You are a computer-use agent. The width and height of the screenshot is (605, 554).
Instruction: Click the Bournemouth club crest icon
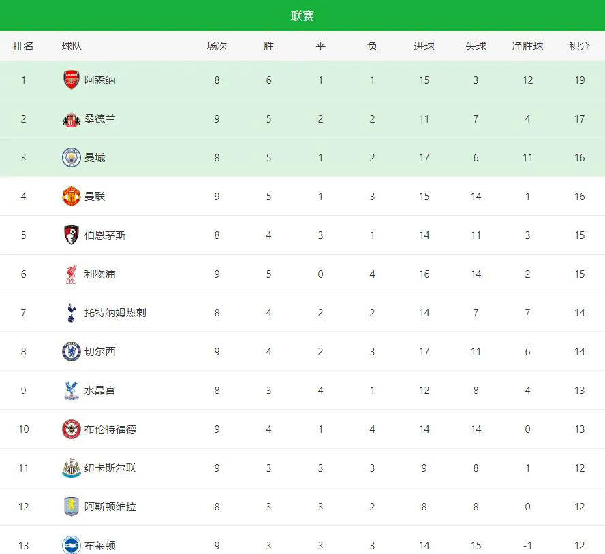click(x=72, y=235)
